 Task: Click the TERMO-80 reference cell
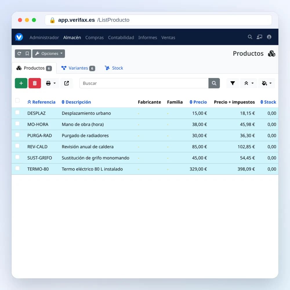tap(38, 169)
